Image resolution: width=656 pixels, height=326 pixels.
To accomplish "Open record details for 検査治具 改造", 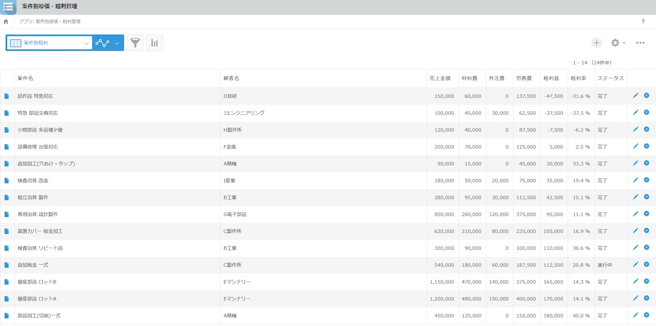I will click(x=7, y=180).
